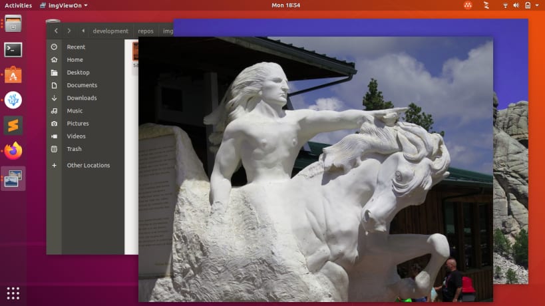Select the imgViewOn image viewer dock icon

pyautogui.click(x=13, y=178)
